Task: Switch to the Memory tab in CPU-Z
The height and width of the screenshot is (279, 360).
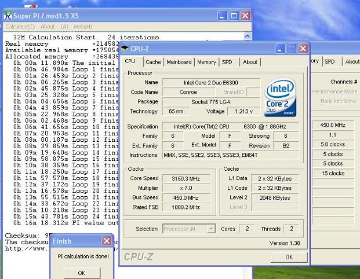Action: click(x=206, y=62)
